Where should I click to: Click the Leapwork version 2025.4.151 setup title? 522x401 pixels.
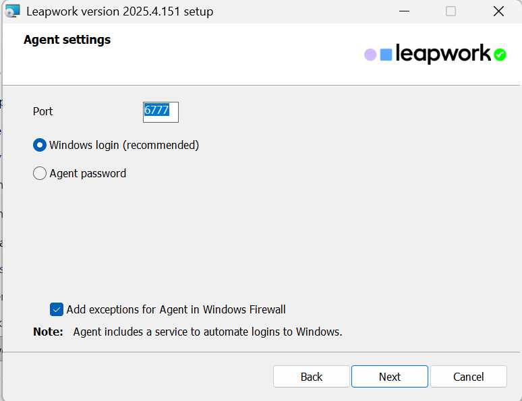(x=120, y=11)
